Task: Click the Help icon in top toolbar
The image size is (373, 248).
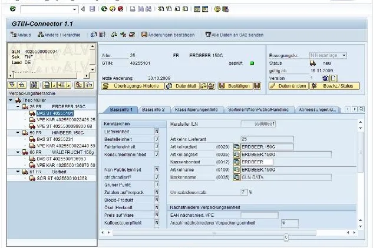Action: (217, 9)
